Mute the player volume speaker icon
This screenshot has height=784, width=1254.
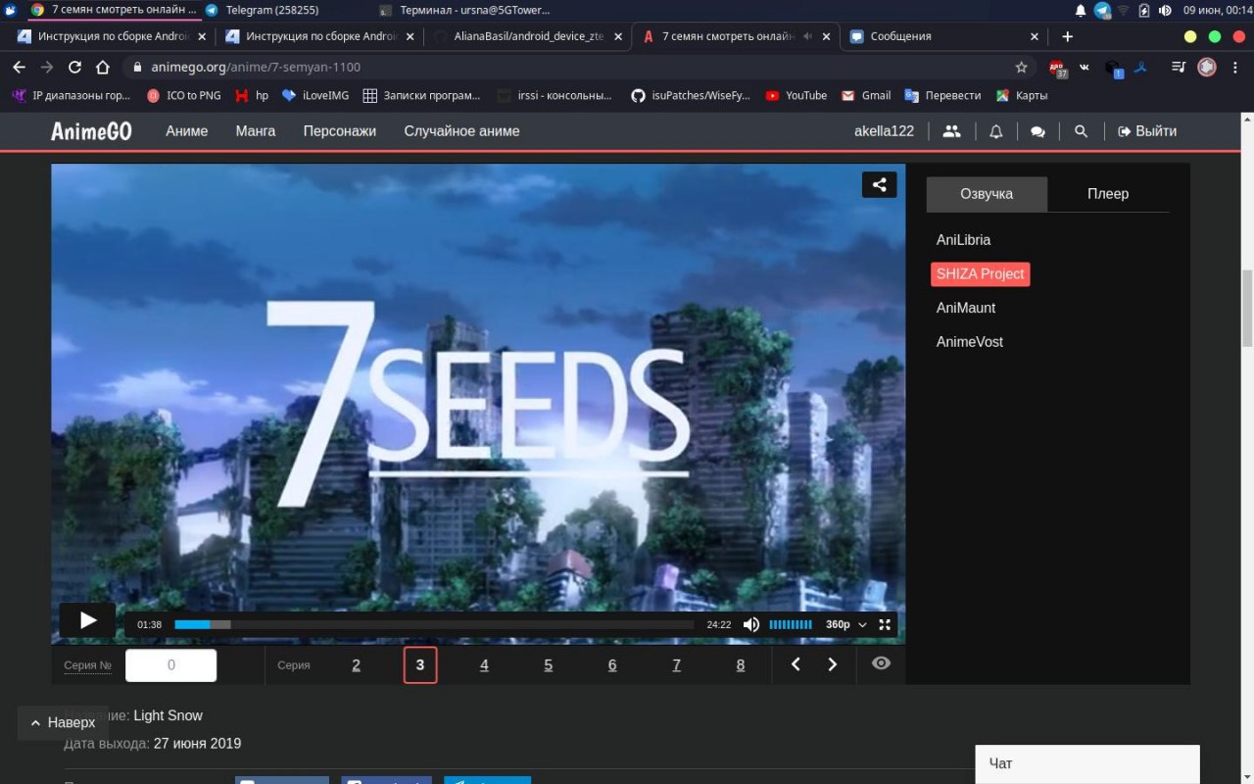(751, 624)
